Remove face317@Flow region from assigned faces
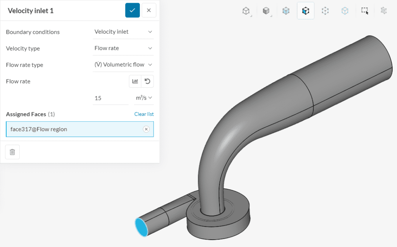Screen dimensions: 397x247 pos(146,129)
